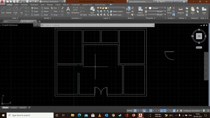
Task: Open the Start drawing tab
Action: pos(6,21)
